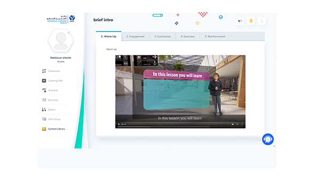
Task: Pause the lesson video
Action: pos(119,124)
